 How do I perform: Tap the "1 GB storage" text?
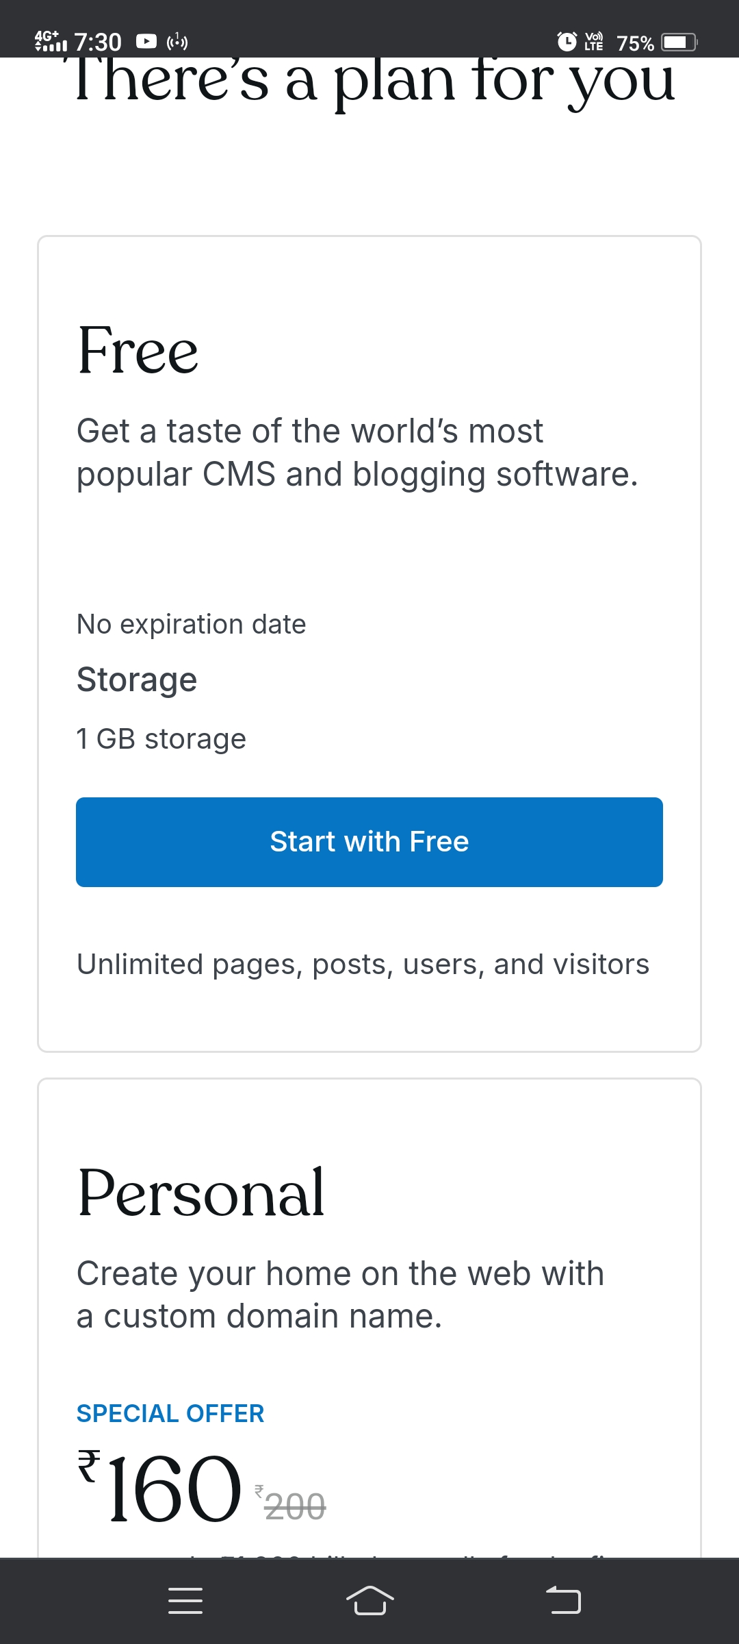point(161,739)
